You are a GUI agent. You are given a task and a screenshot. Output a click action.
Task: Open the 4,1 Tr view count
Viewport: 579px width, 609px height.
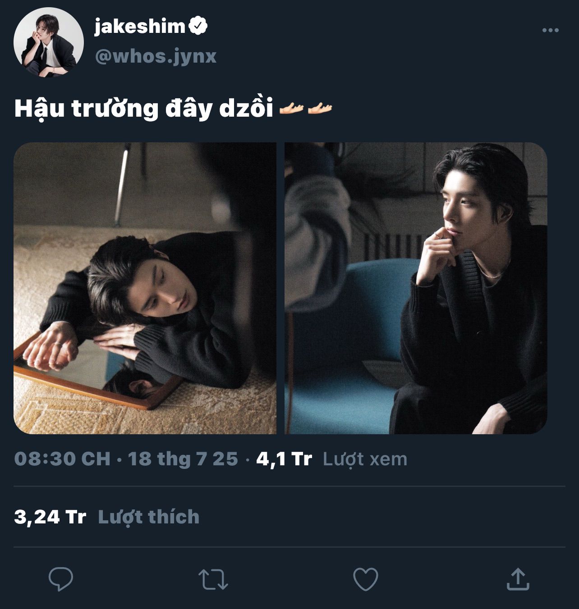click(284, 459)
